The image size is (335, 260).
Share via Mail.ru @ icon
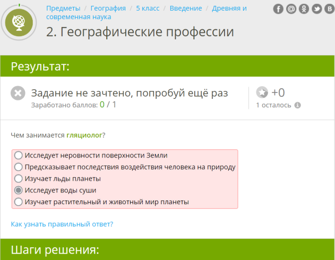point(291,9)
